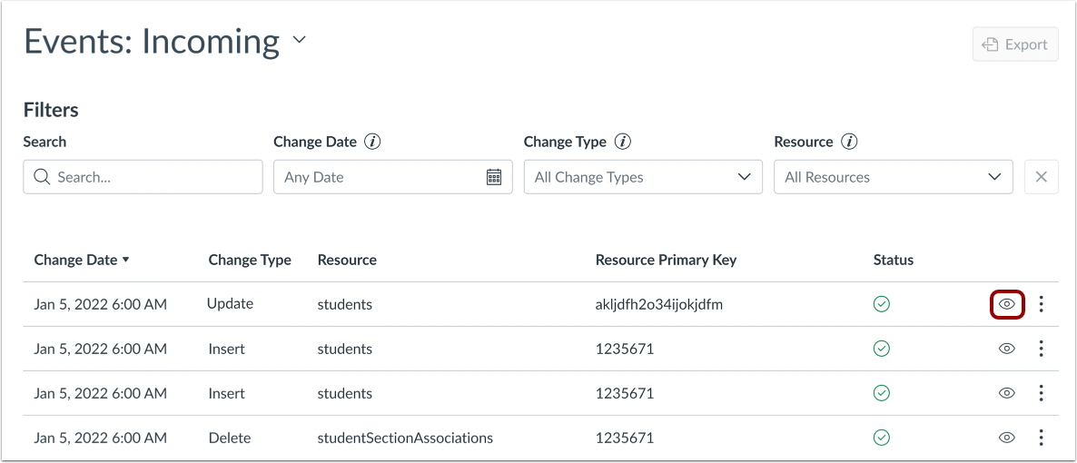Open the Events: Incoming title dropdown

click(x=300, y=41)
